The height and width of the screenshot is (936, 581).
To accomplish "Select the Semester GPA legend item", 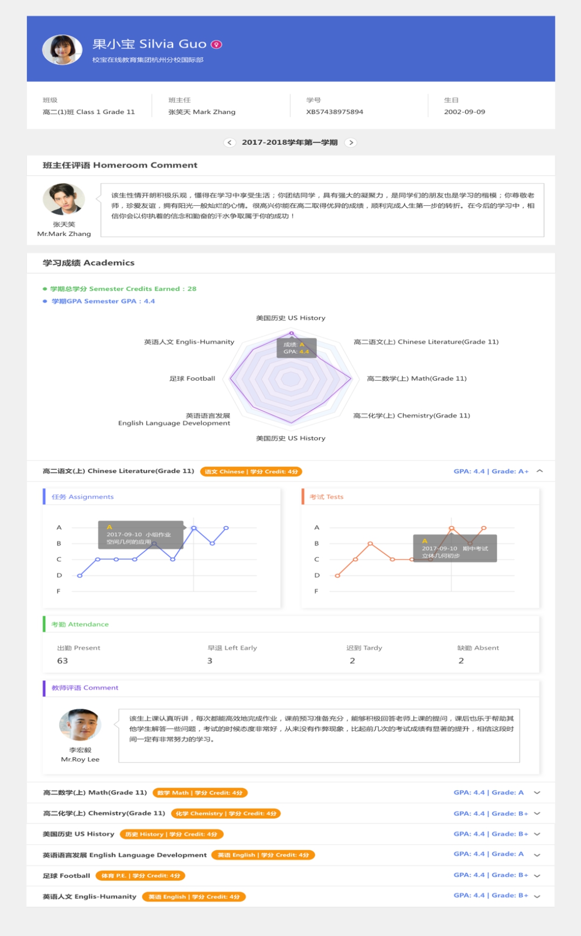I will (99, 302).
